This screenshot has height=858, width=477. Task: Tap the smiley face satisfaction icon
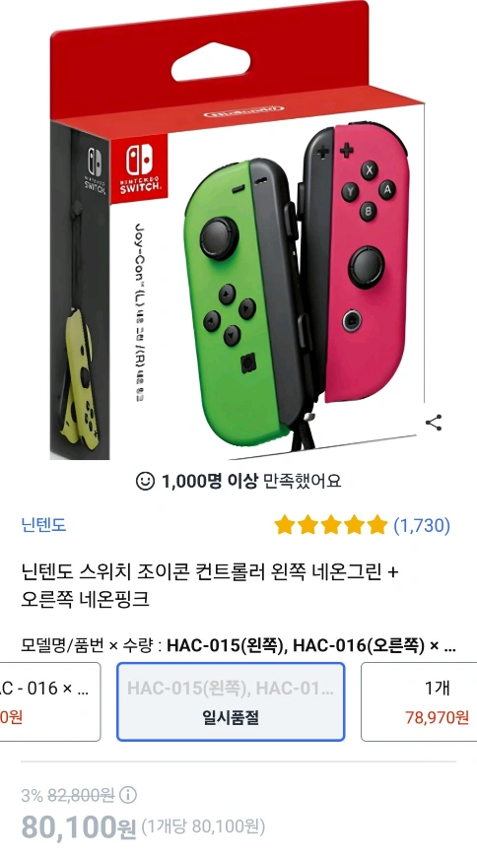(145, 481)
